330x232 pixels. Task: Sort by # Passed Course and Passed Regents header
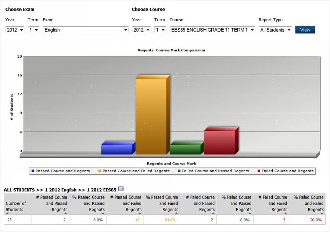coord(51,204)
